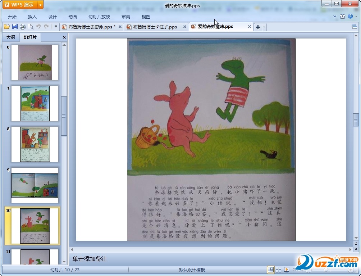
Task: Click the slide editor vertical scrollbar handle
Action: (x=356, y=120)
